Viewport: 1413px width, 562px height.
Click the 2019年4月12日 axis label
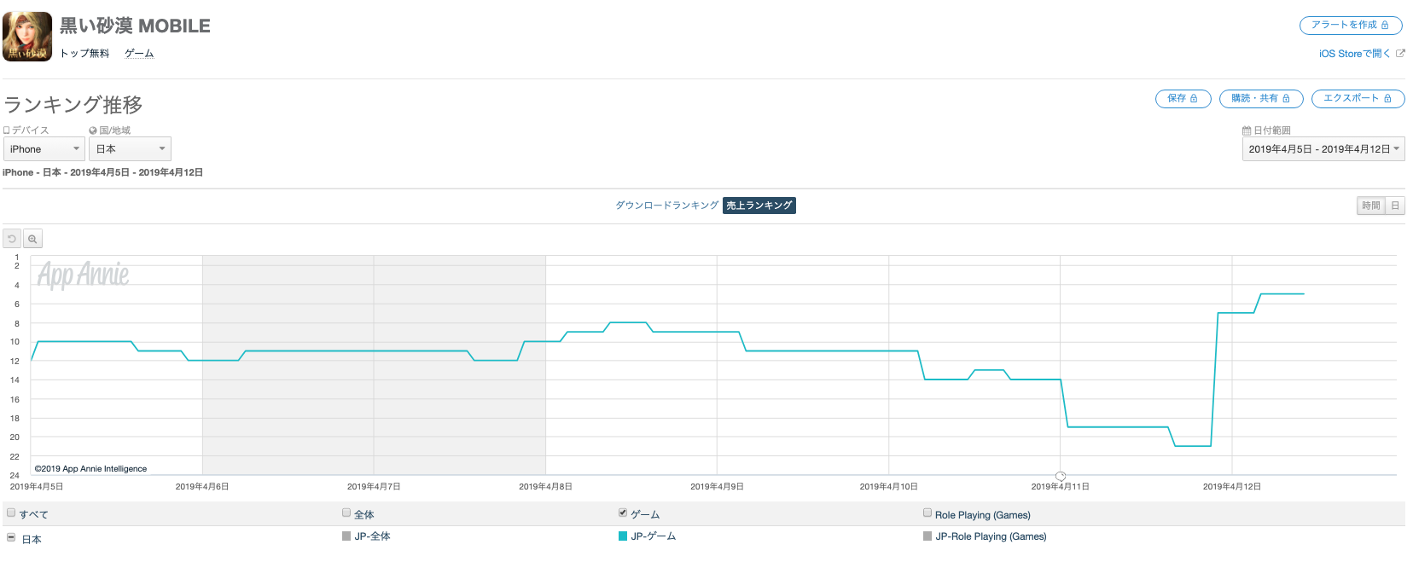pos(1232,487)
